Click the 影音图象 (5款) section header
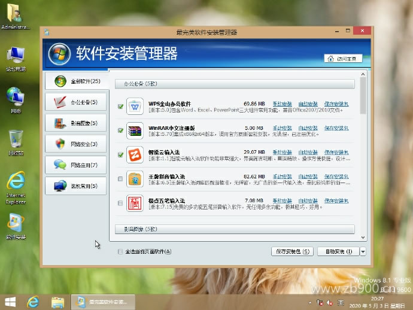 point(235,229)
